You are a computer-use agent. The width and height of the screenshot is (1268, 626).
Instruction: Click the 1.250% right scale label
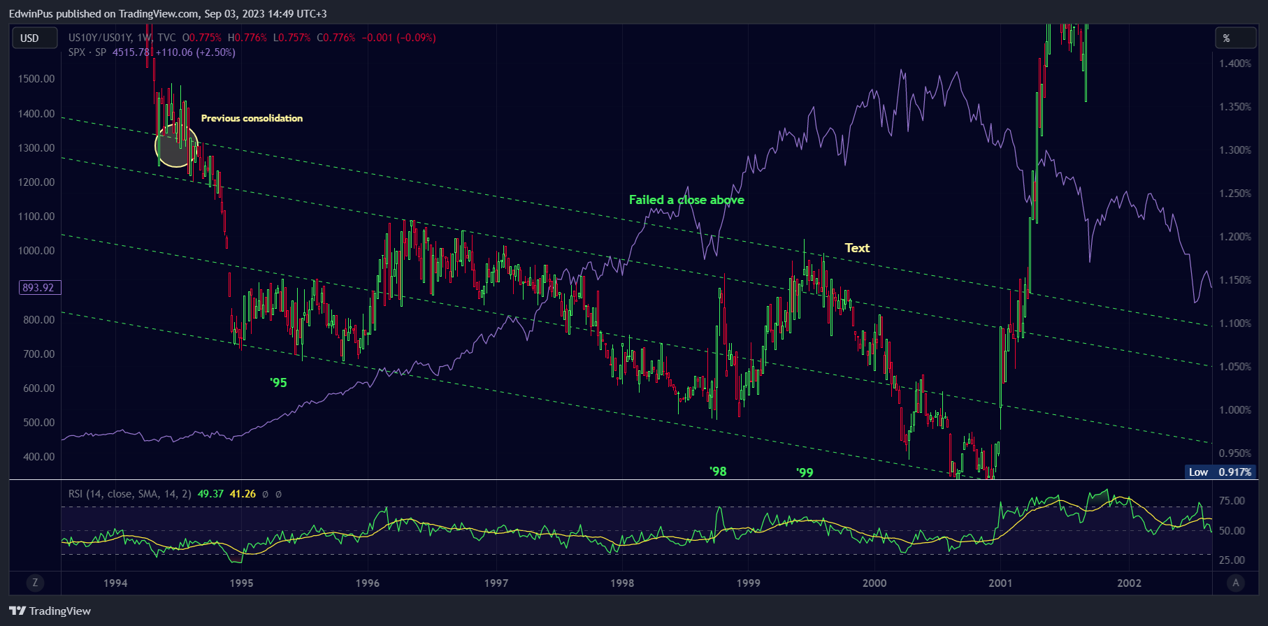pyautogui.click(x=1235, y=194)
